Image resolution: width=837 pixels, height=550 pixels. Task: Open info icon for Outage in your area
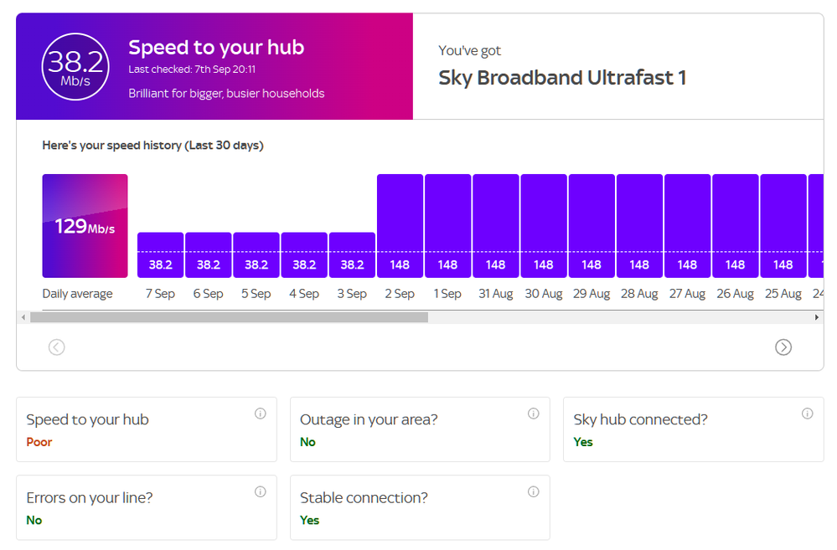tap(533, 414)
